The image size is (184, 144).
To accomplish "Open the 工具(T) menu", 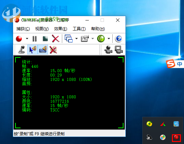I will click(79, 29).
